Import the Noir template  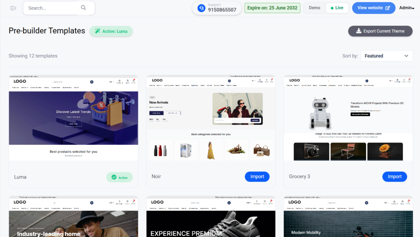257,176
